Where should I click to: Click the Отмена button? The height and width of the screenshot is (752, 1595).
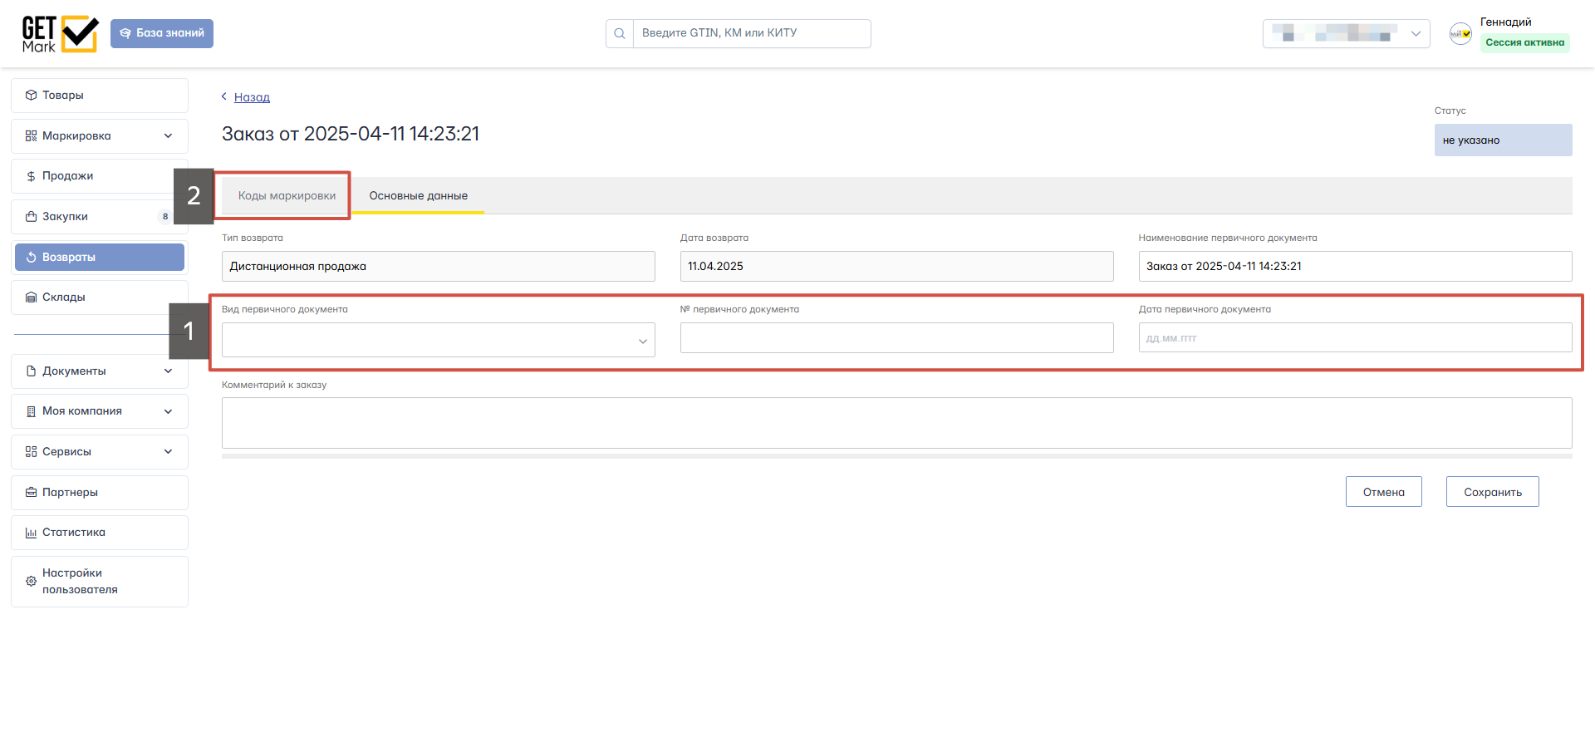1383,492
